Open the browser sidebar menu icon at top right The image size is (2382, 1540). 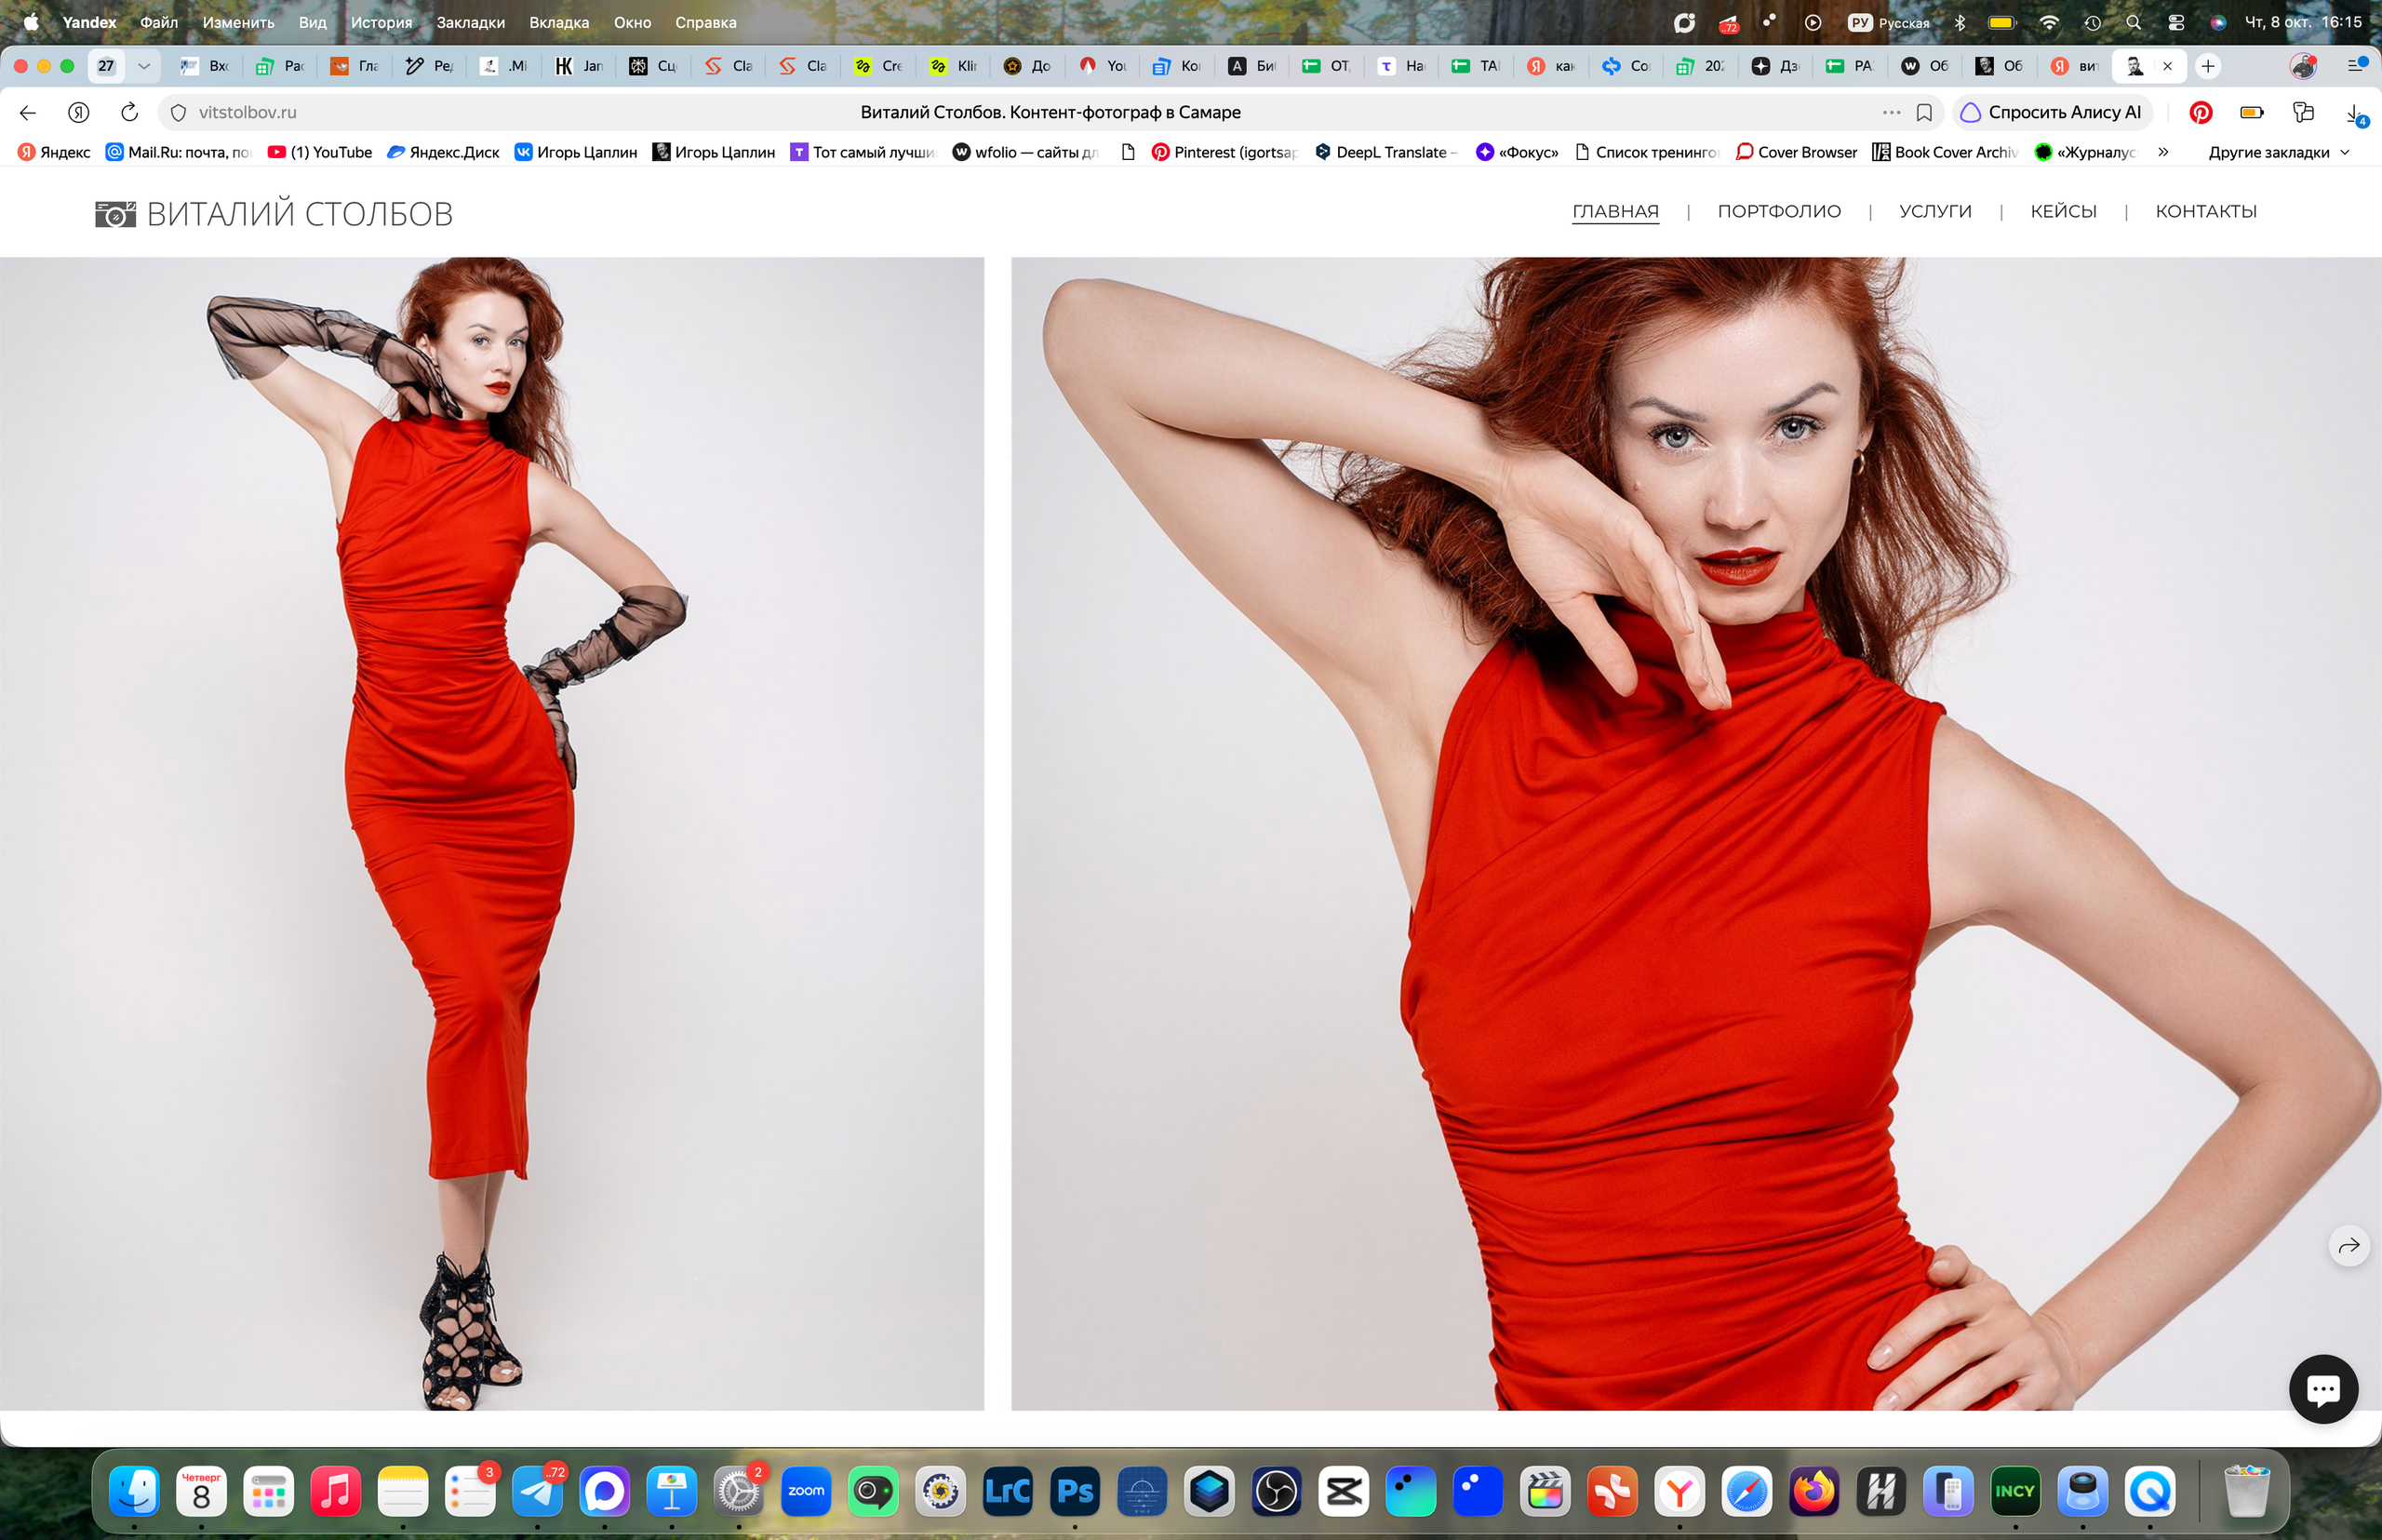(2356, 66)
